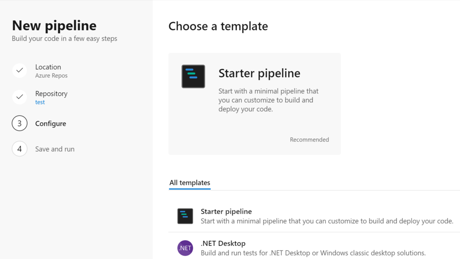460x259 pixels.
Task: Click the Azure Repos text under Location
Action: pos(51,76)
